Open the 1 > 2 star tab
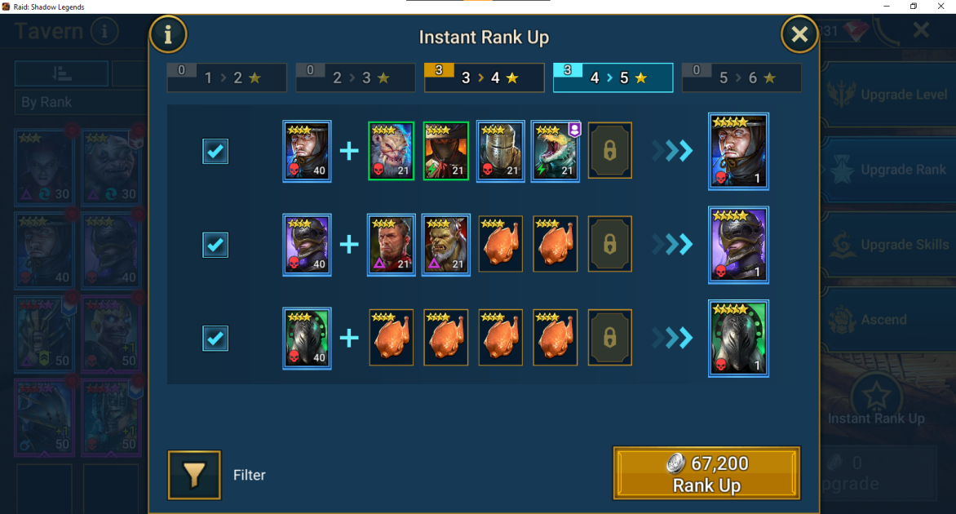Viewport: 956px width, 514px height. click(227, 78)
